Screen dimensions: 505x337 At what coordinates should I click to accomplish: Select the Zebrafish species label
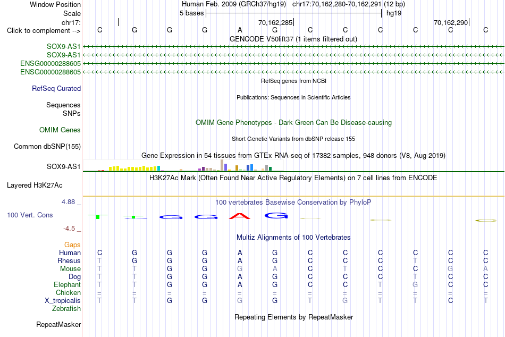point(66,308)
